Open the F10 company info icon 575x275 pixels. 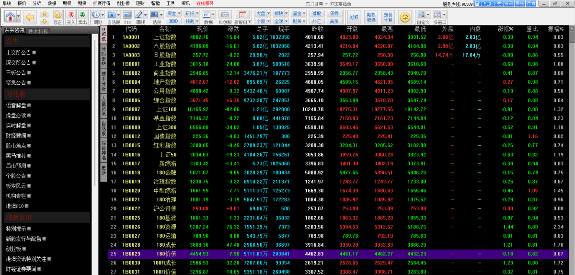[x=127, y=17]
